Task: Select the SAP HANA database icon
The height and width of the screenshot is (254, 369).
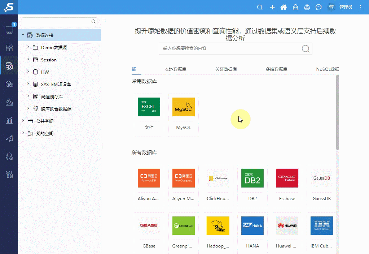Action: click(x=252, y=225)
